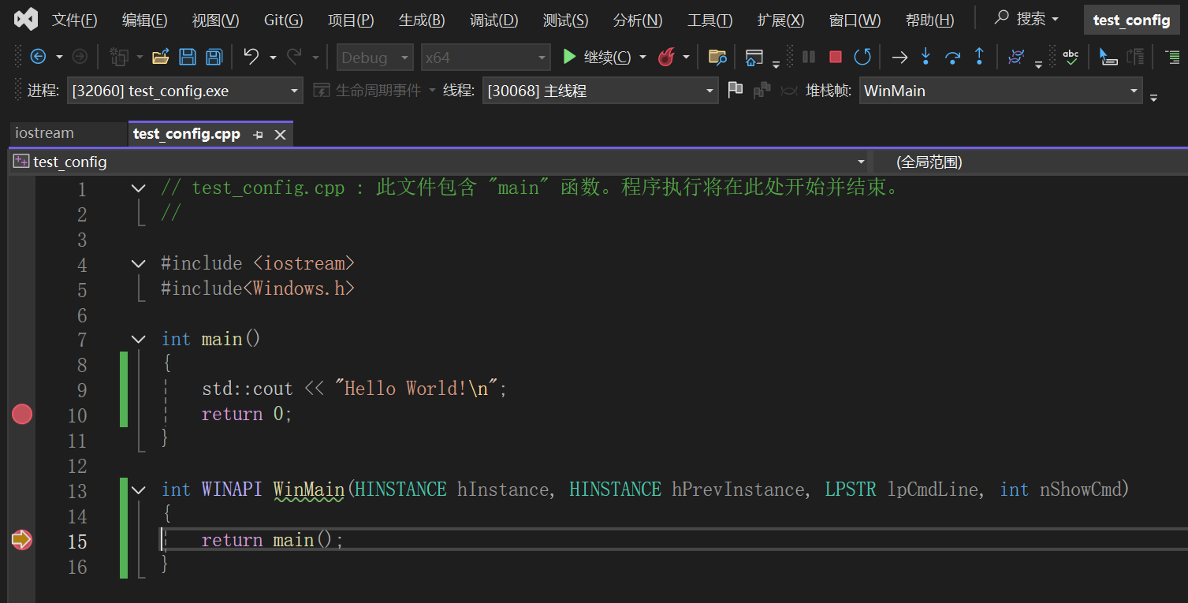
Task: Open the 文件(F) menu
Action: pos(75,20)
